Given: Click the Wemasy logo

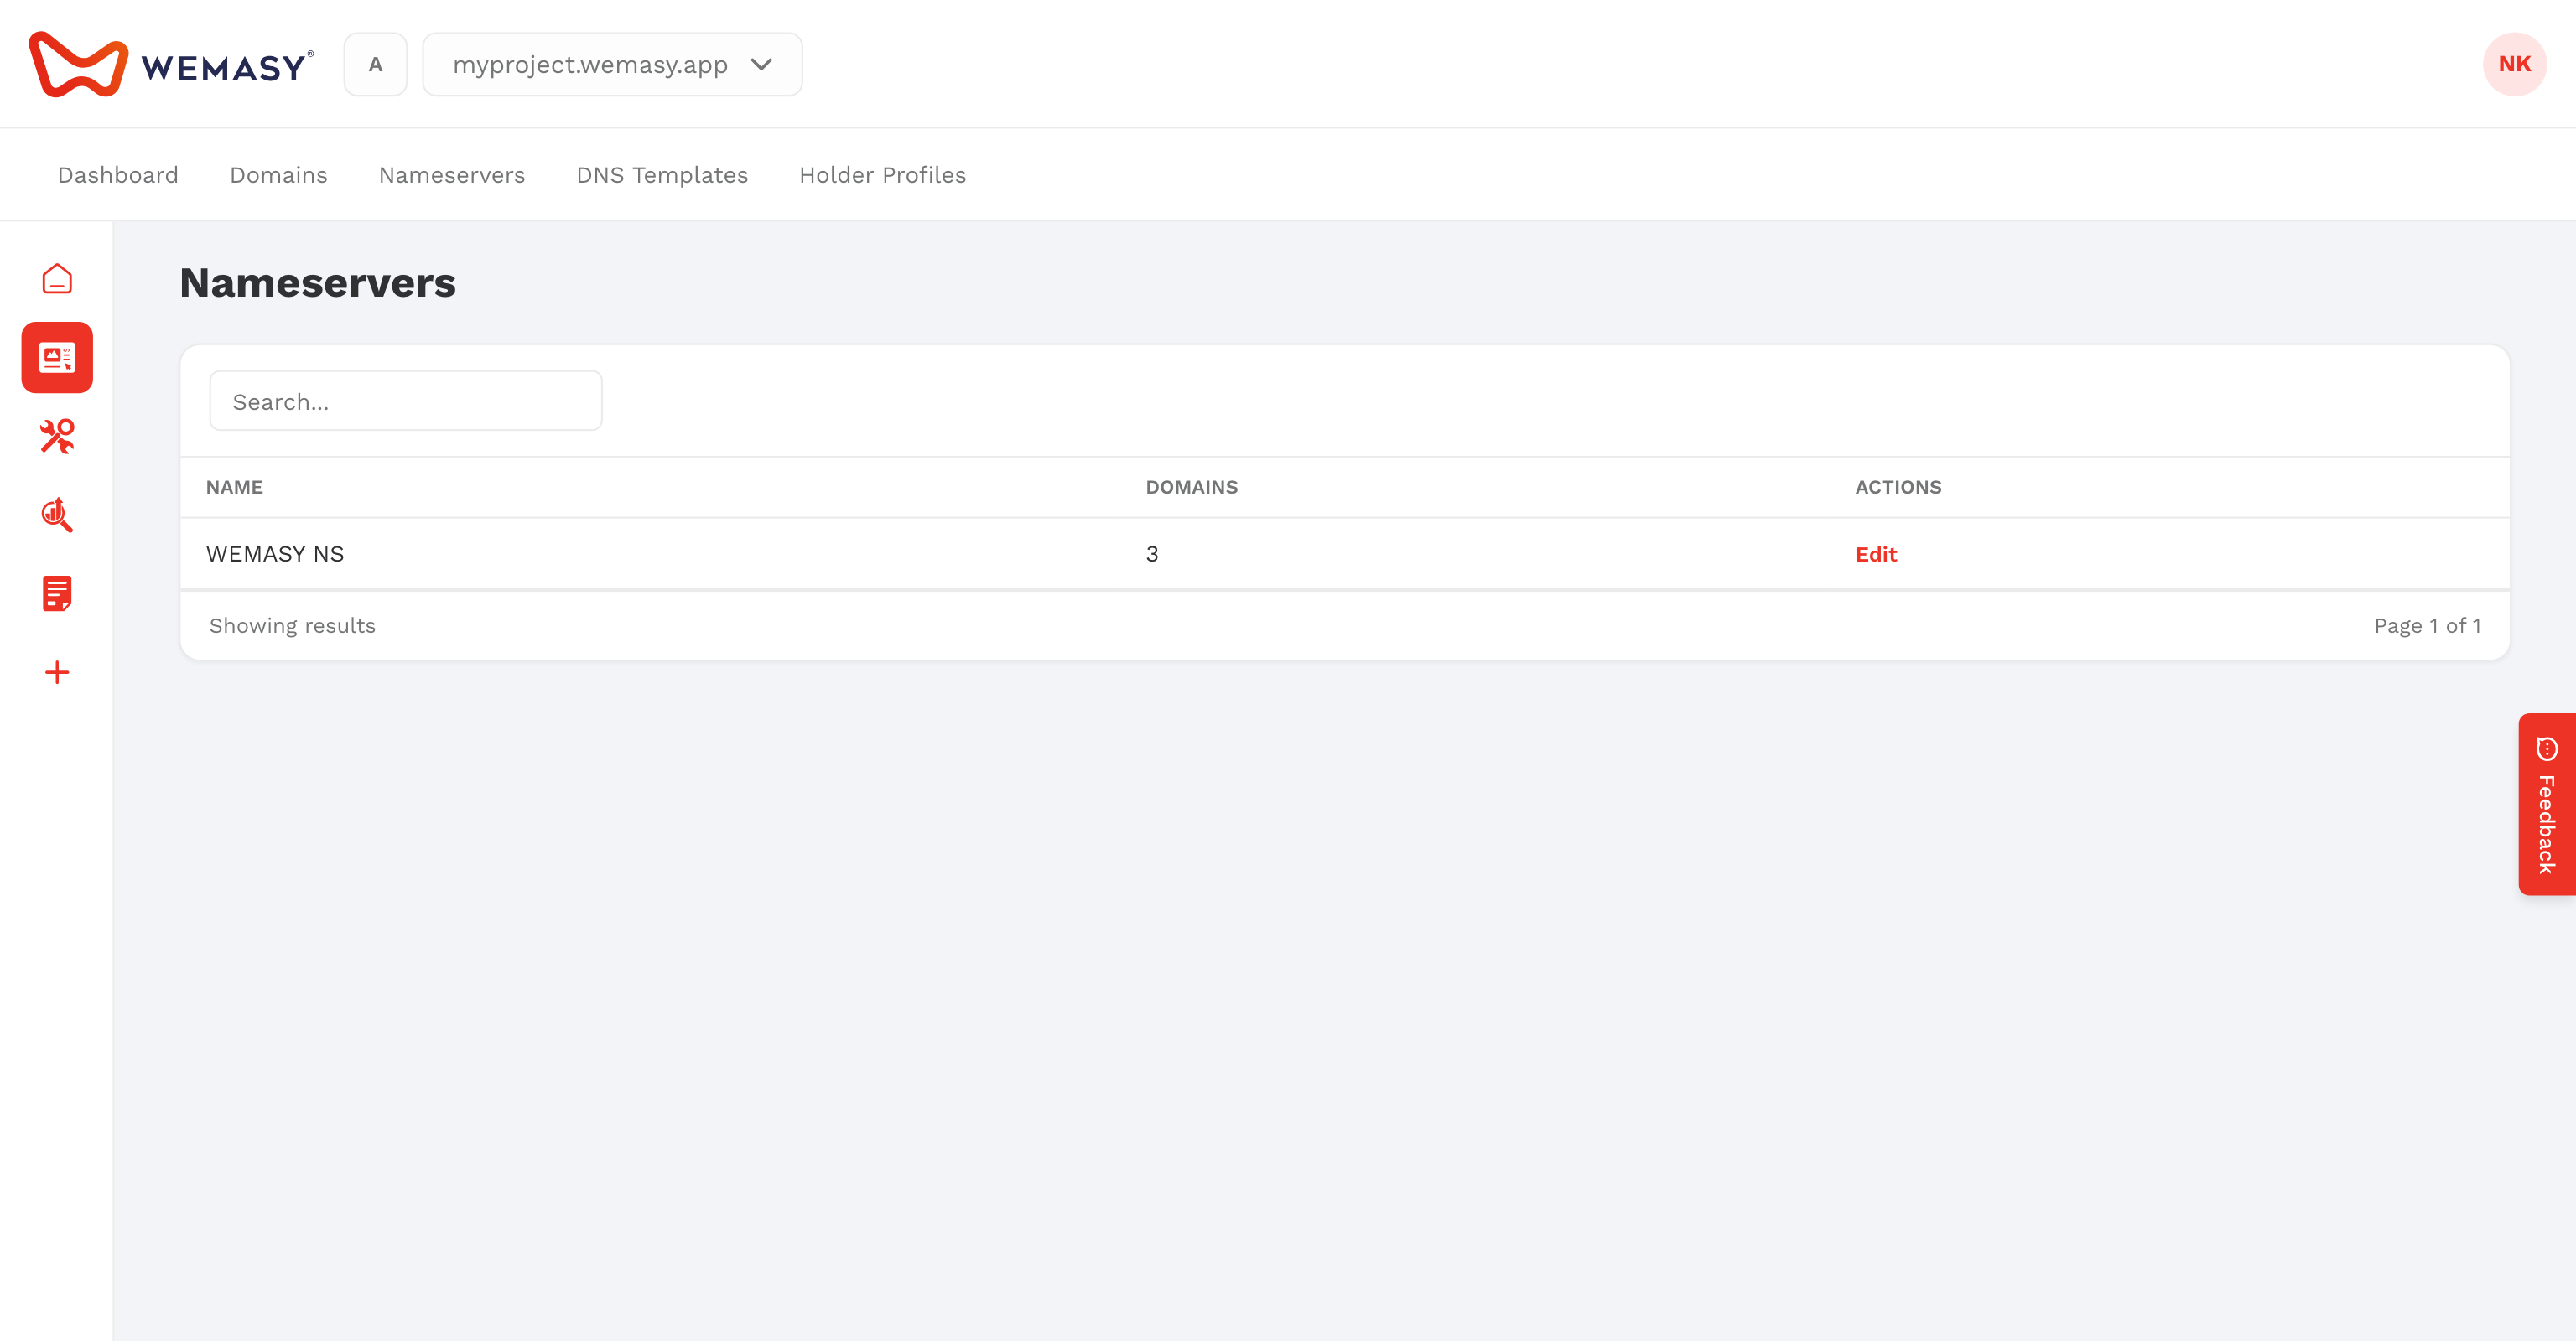Looking at the screenshot, I should (171, 65).
